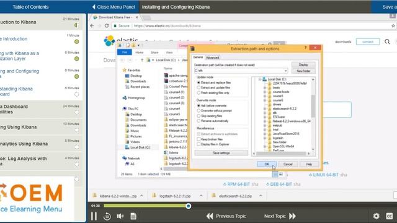Click Table of Contents header
Viewport: 397px width, 223px height.
tap(30, 7)
